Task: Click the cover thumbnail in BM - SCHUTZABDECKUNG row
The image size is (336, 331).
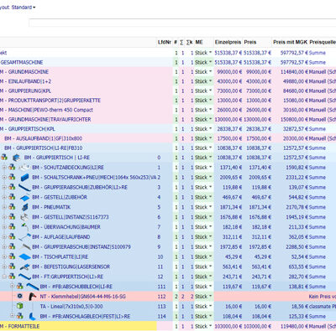Action: pyautogui.click(x=24, y=168)
